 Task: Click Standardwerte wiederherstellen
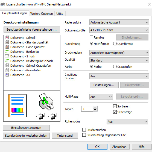tap(26, 136)
